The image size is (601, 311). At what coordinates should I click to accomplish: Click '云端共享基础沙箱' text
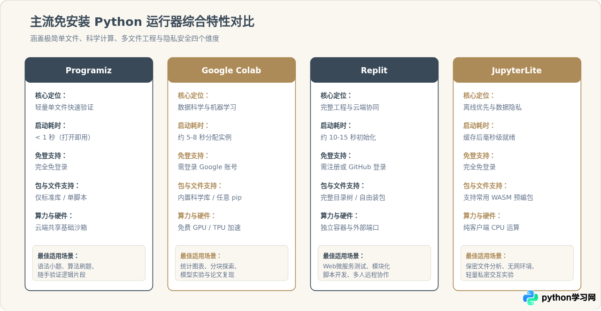(x=61, y=227)
